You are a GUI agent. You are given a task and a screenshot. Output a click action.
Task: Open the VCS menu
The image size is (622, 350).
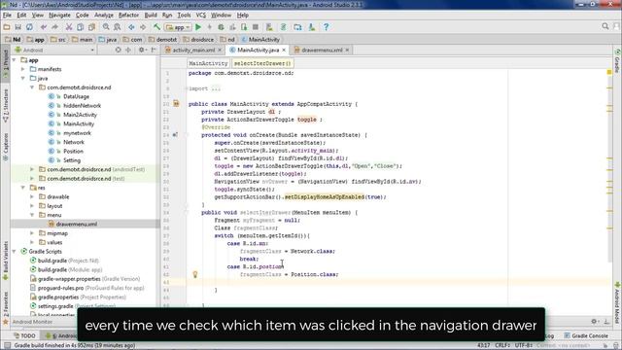coord(201,16)
